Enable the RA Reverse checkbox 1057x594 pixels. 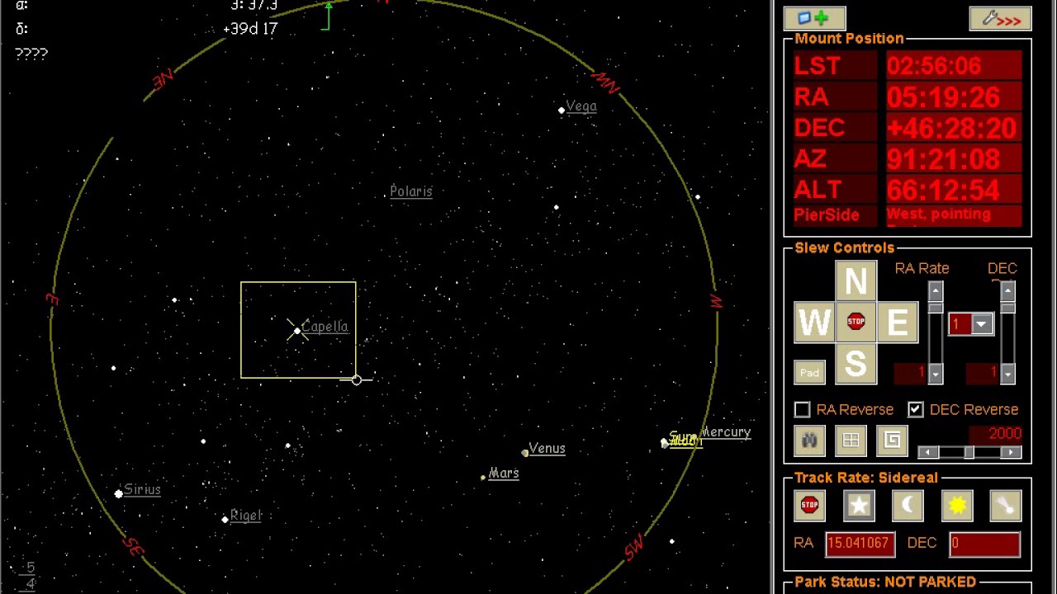[x=802, y=410]
